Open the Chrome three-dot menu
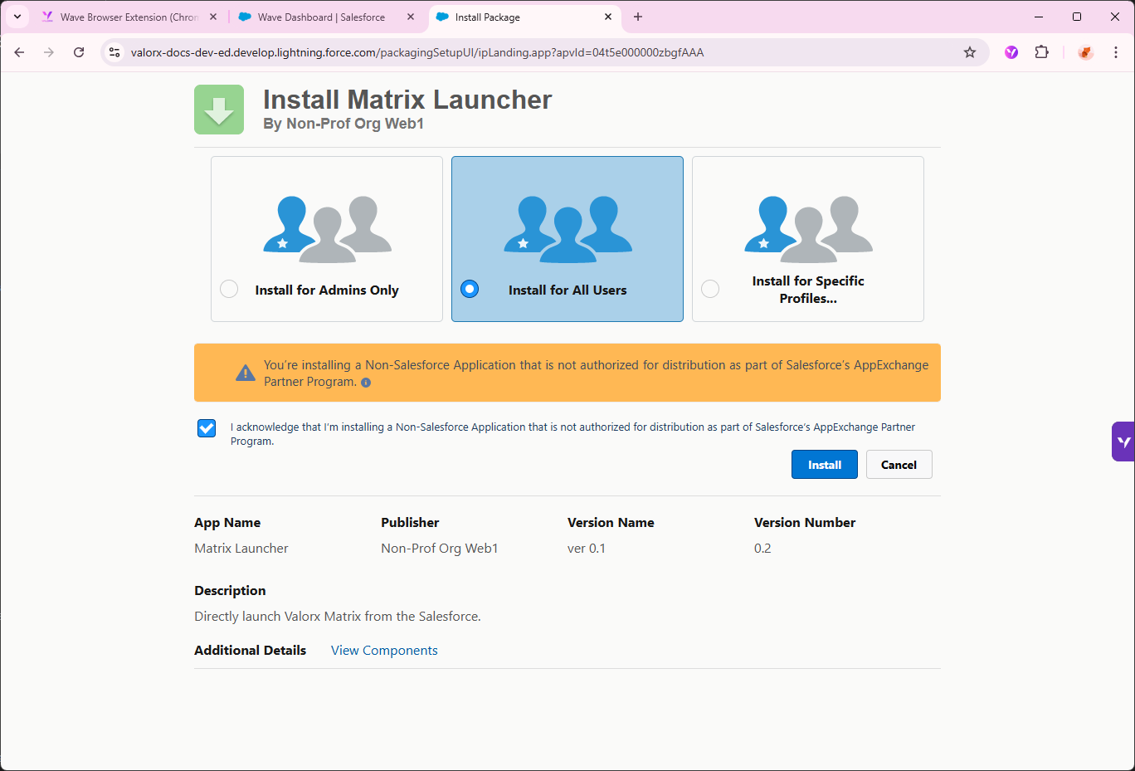Image resolution: width=1135 pixels, height=771 pixels. (x=1116, y=52)
